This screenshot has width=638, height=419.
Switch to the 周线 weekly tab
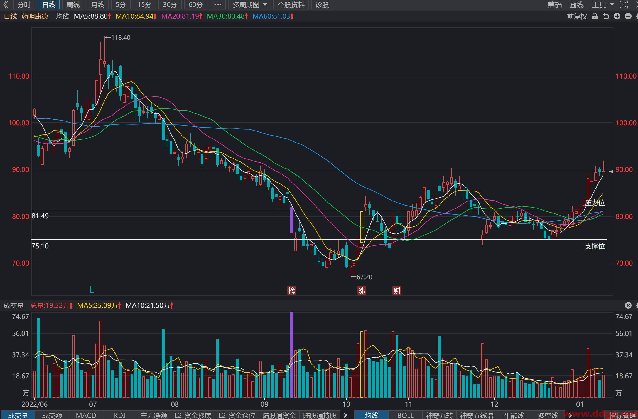[73, 5]
